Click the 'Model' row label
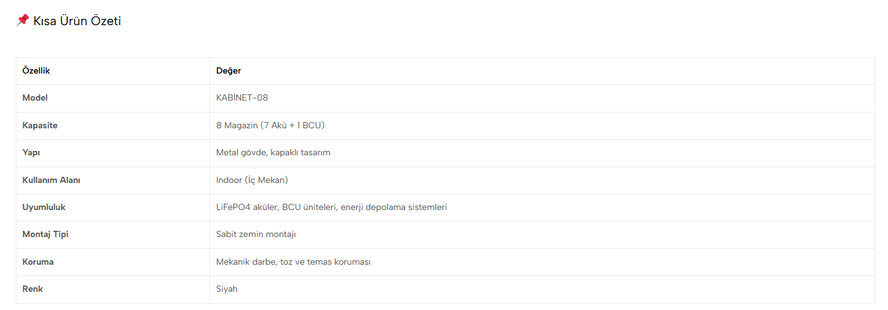 click(x=35, y=98)
